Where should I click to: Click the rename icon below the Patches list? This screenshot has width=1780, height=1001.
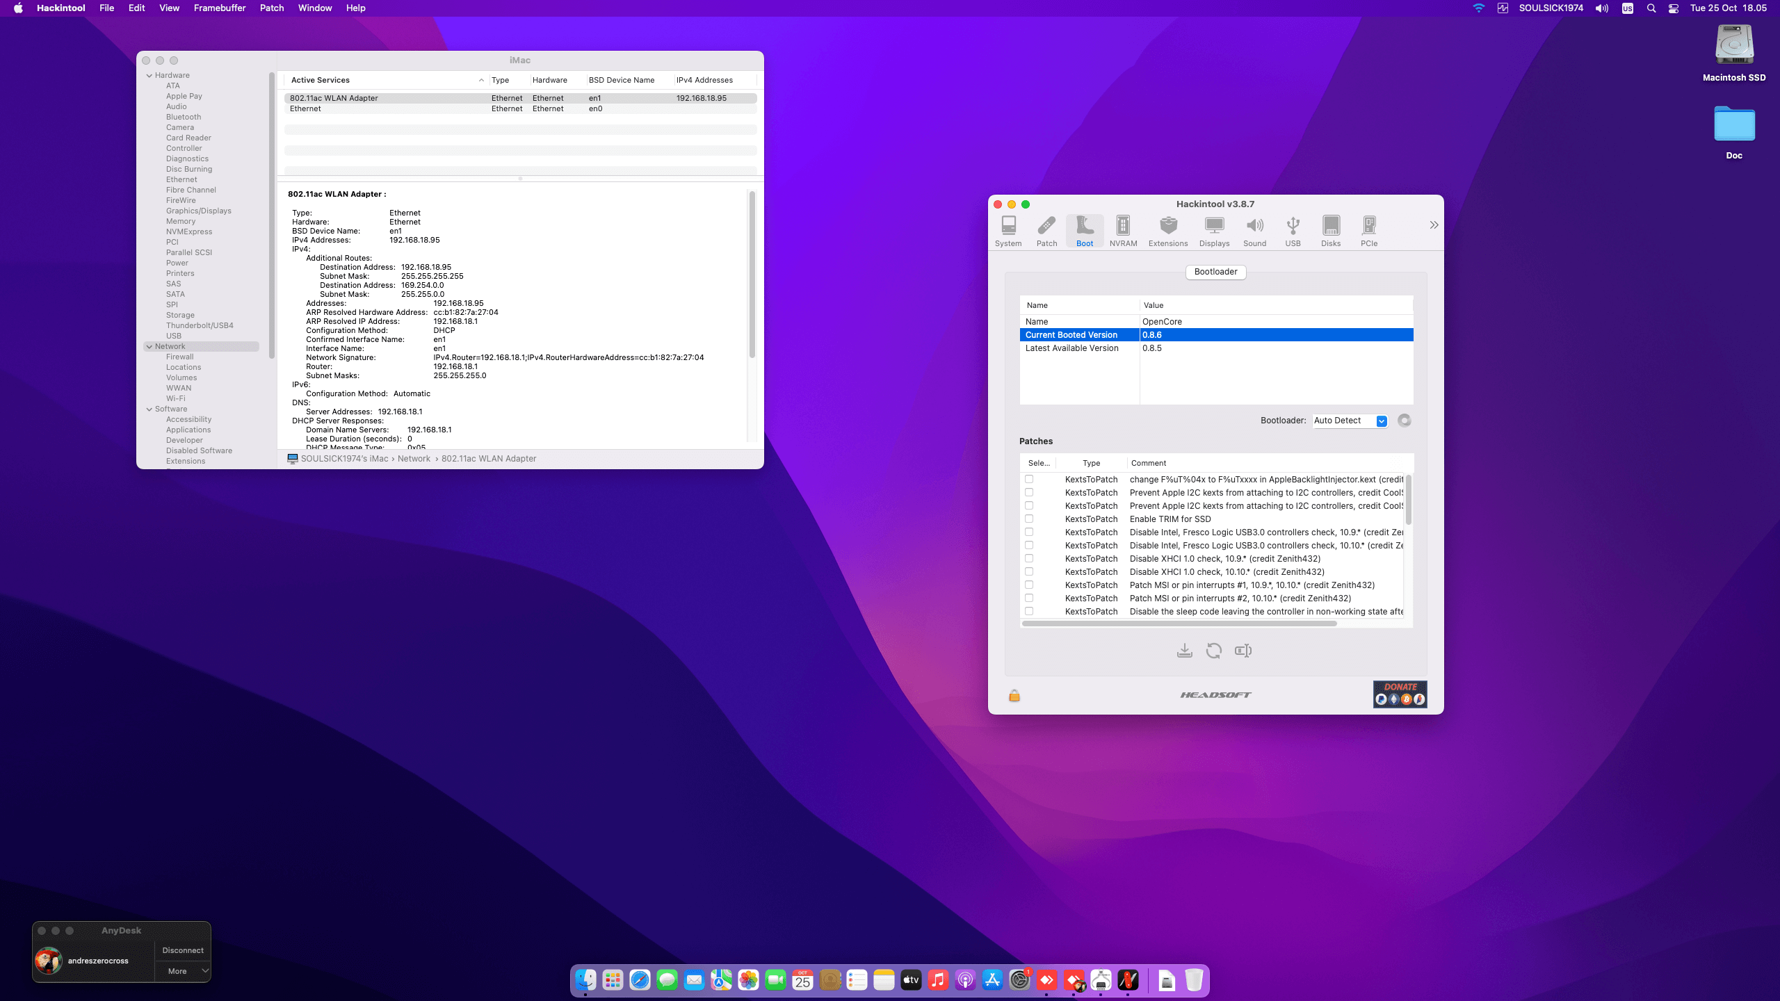[x=1243, y=651]
